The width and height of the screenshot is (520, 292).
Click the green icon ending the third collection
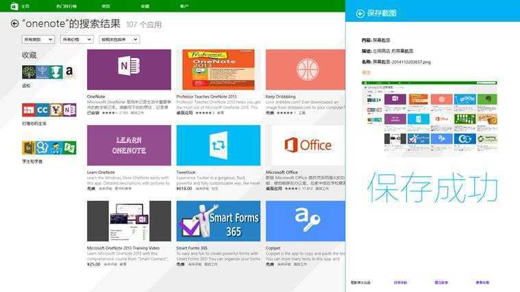70,148
